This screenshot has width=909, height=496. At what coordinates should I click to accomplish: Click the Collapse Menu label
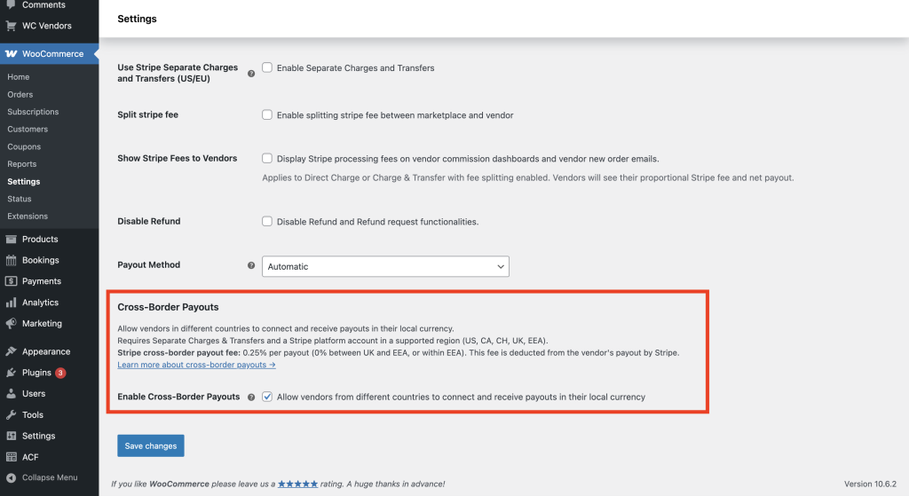[x=50, y=477]
